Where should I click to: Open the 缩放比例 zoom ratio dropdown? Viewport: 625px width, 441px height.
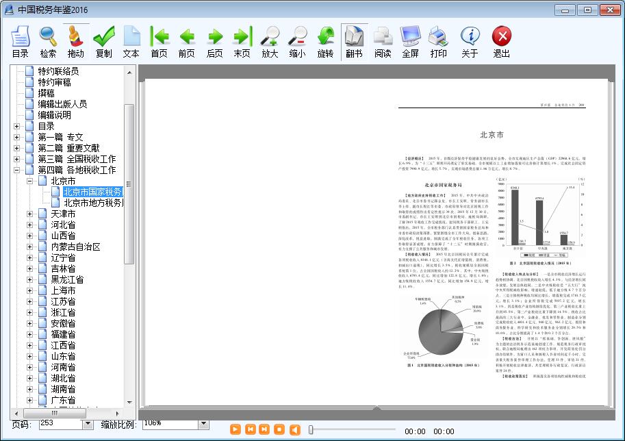pyautogui.click(x=204, y=425)
